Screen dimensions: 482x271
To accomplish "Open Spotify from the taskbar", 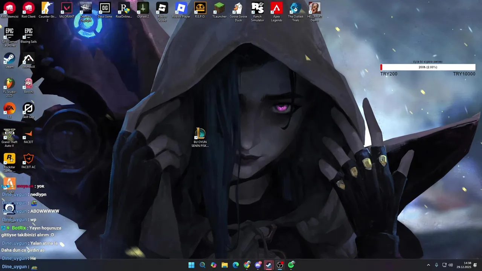I will (x=291, y=265).
